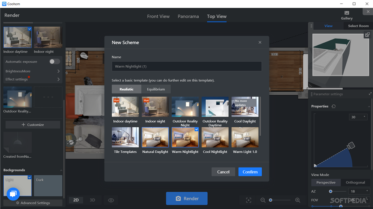Screen dimensions: 373x209
Task: Toggle Automatic exposure switch
Action: pyautogui.click(x=54, y=62)
